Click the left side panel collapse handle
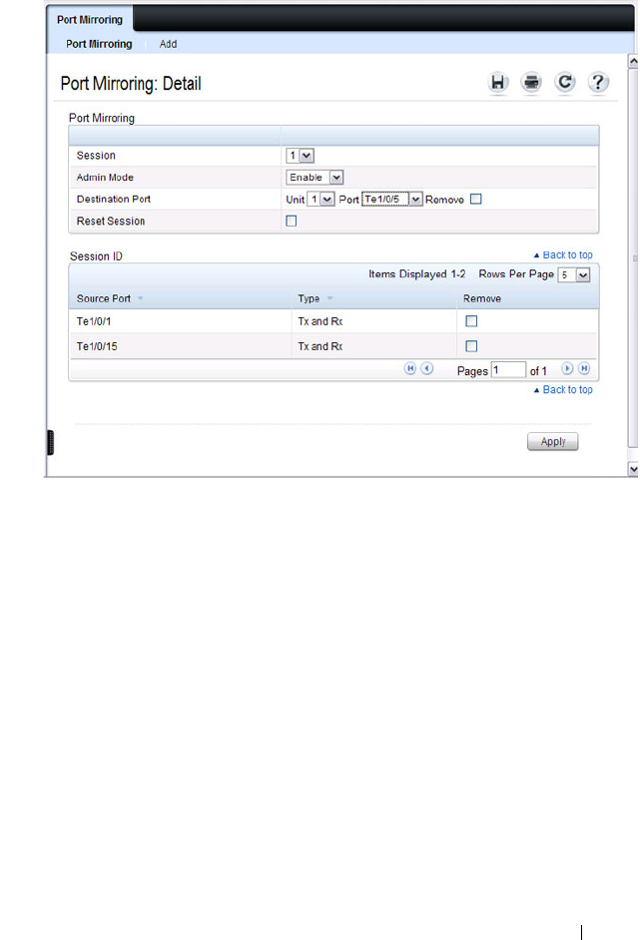The height and width of the screenshot is (940, 640). coord(50,442)
